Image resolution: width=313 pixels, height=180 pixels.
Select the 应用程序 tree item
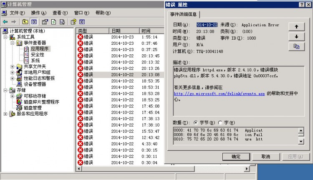(40, 48)
